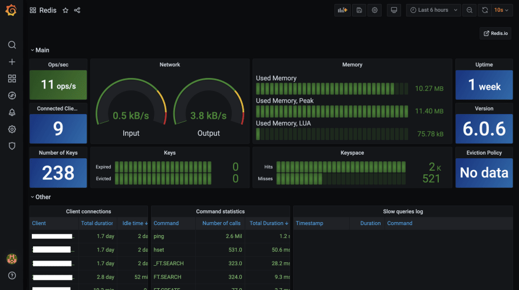
Task: Open the Server Admin shield icon
Action: 12,146
